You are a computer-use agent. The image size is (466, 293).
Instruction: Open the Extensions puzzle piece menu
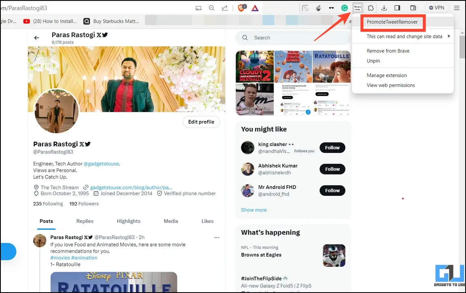point(370,8)
